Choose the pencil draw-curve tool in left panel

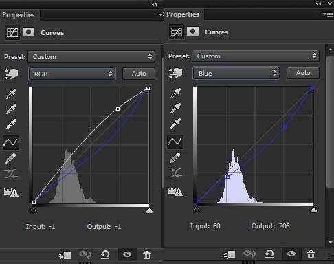coord(11,158)
